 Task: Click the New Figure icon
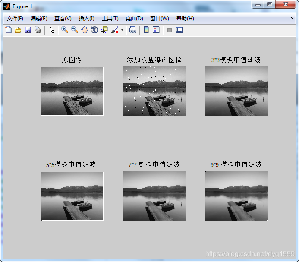[8, 30]
